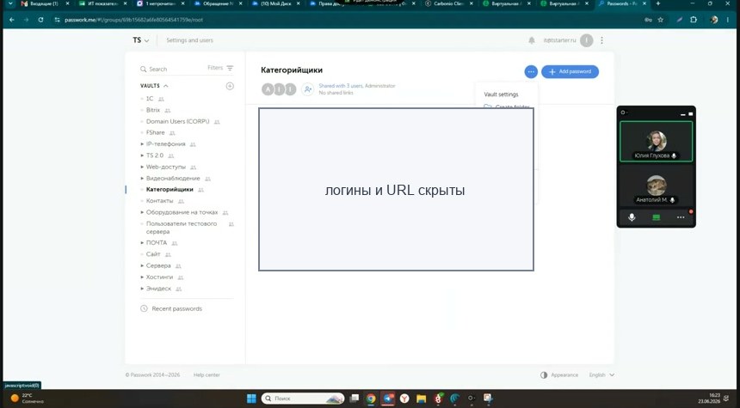Viewport: 740px width, 408px height.
Task: Select the Сайт vault
Action: 153,254
